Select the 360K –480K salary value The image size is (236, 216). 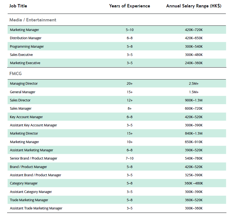click(194, 183)
